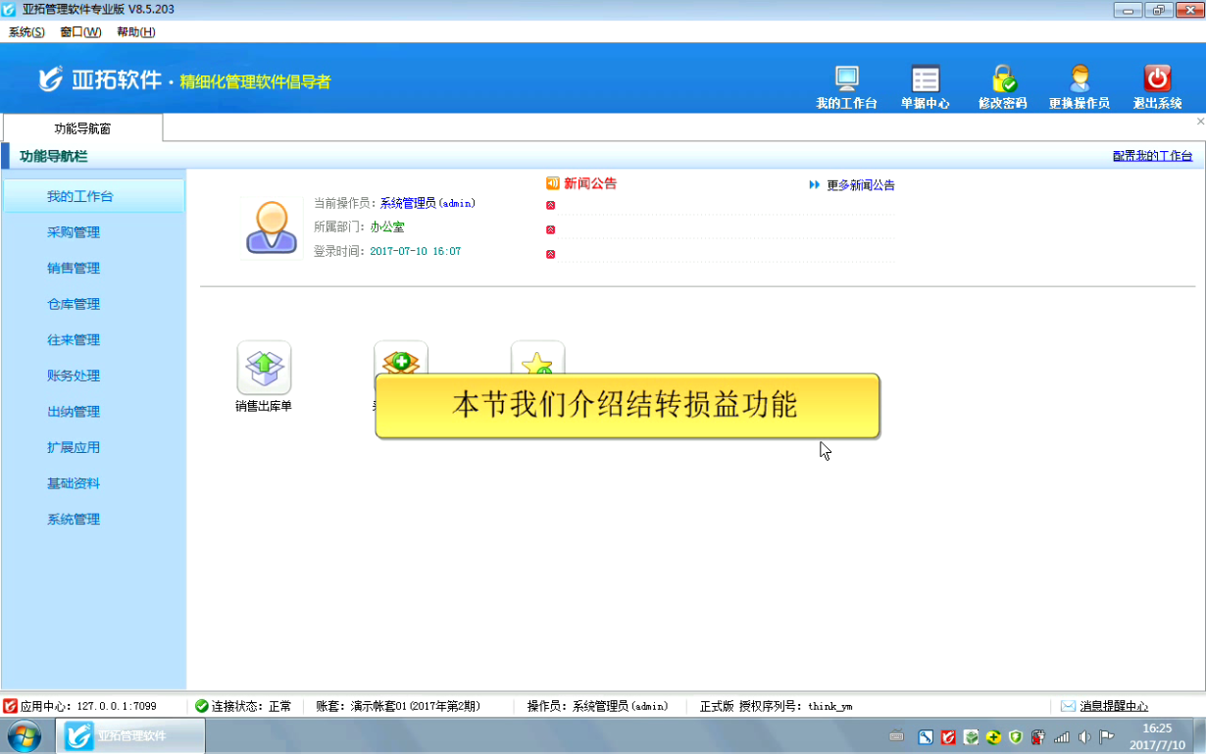Open the 销售出库单 shortcut icon
Screen dimensions: 1206x754
tap(264, 369)
